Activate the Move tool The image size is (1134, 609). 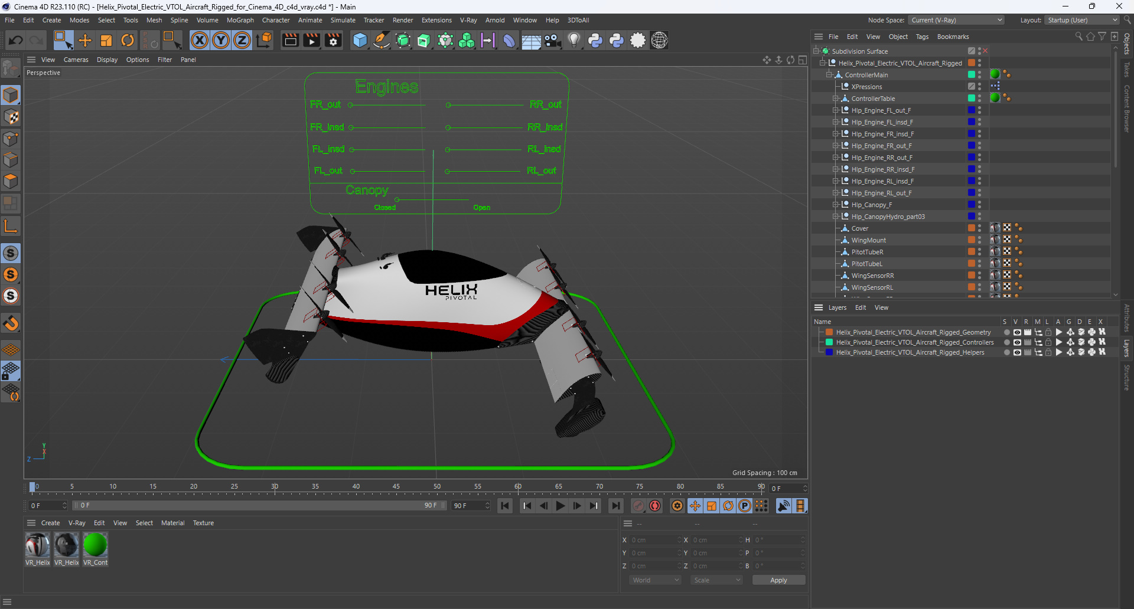[x=85, y=40]
